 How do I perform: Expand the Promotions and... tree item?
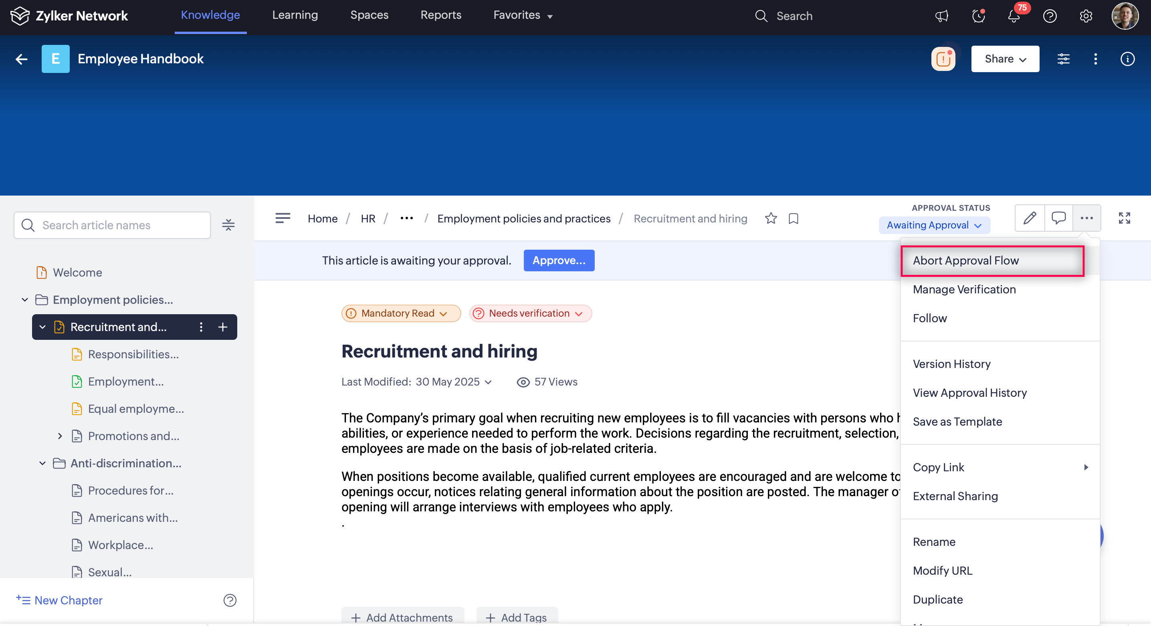60,436
